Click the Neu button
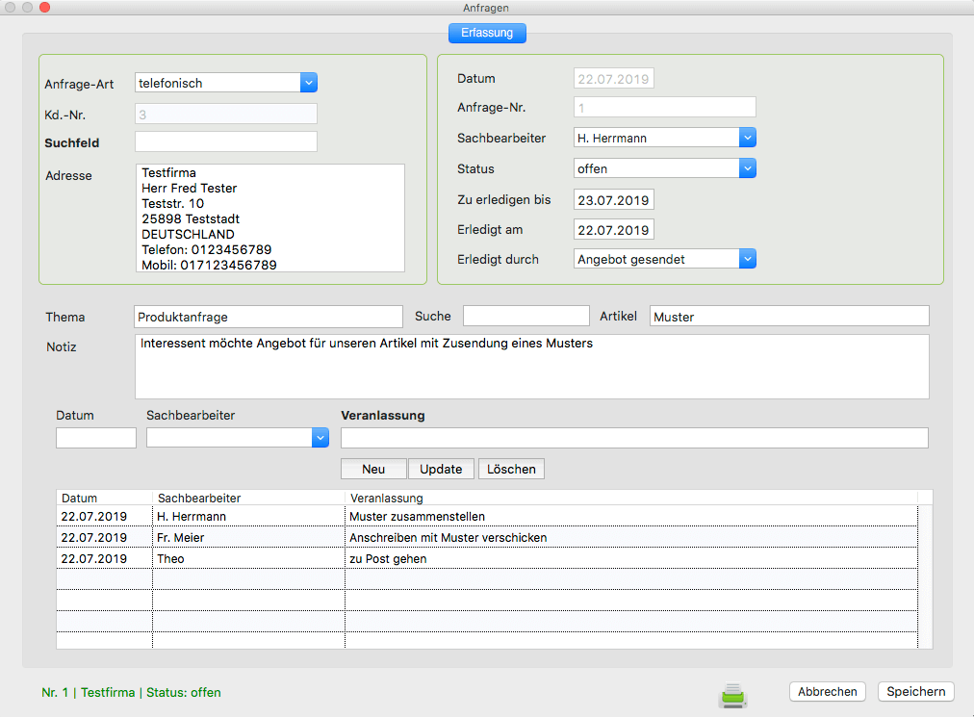The width and height of the screenshot is (974, 717). tap(373, 469)
